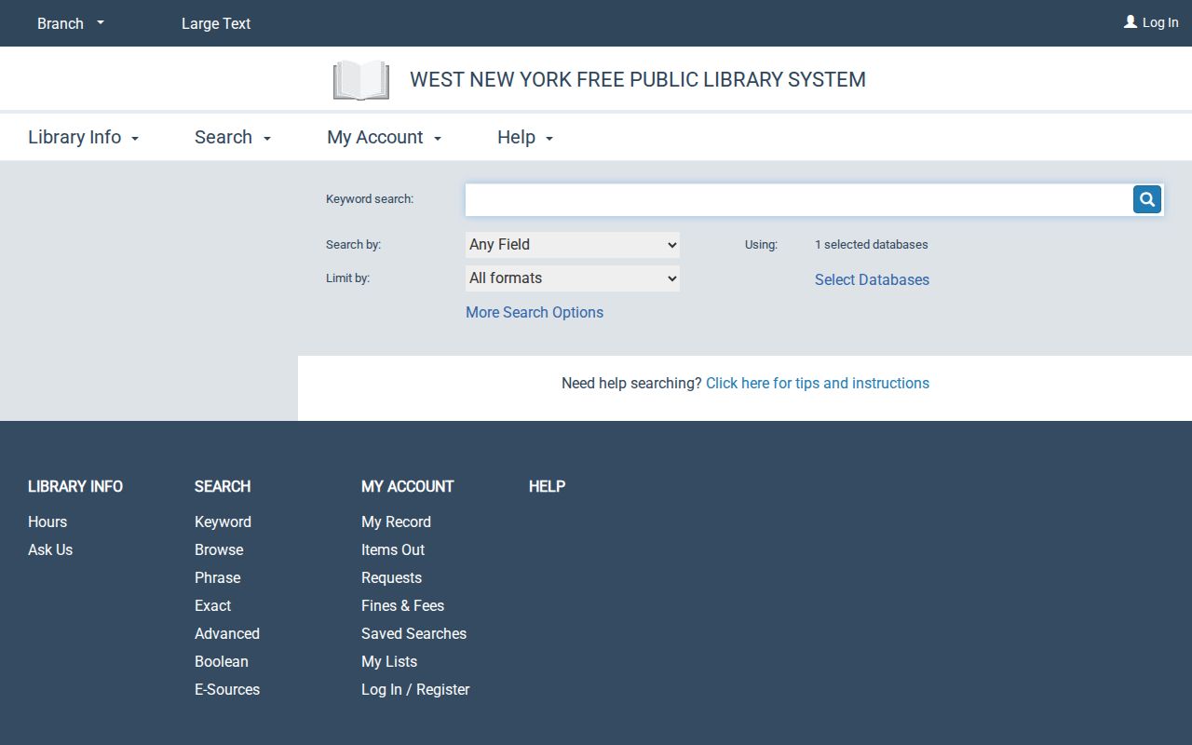Screen dimensions: 1192x745
Task: Select Exact search footer link
Action: [212, 605]
